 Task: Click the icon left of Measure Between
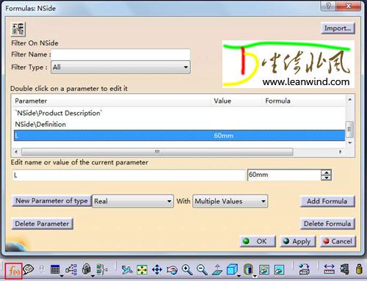(305, 269)
